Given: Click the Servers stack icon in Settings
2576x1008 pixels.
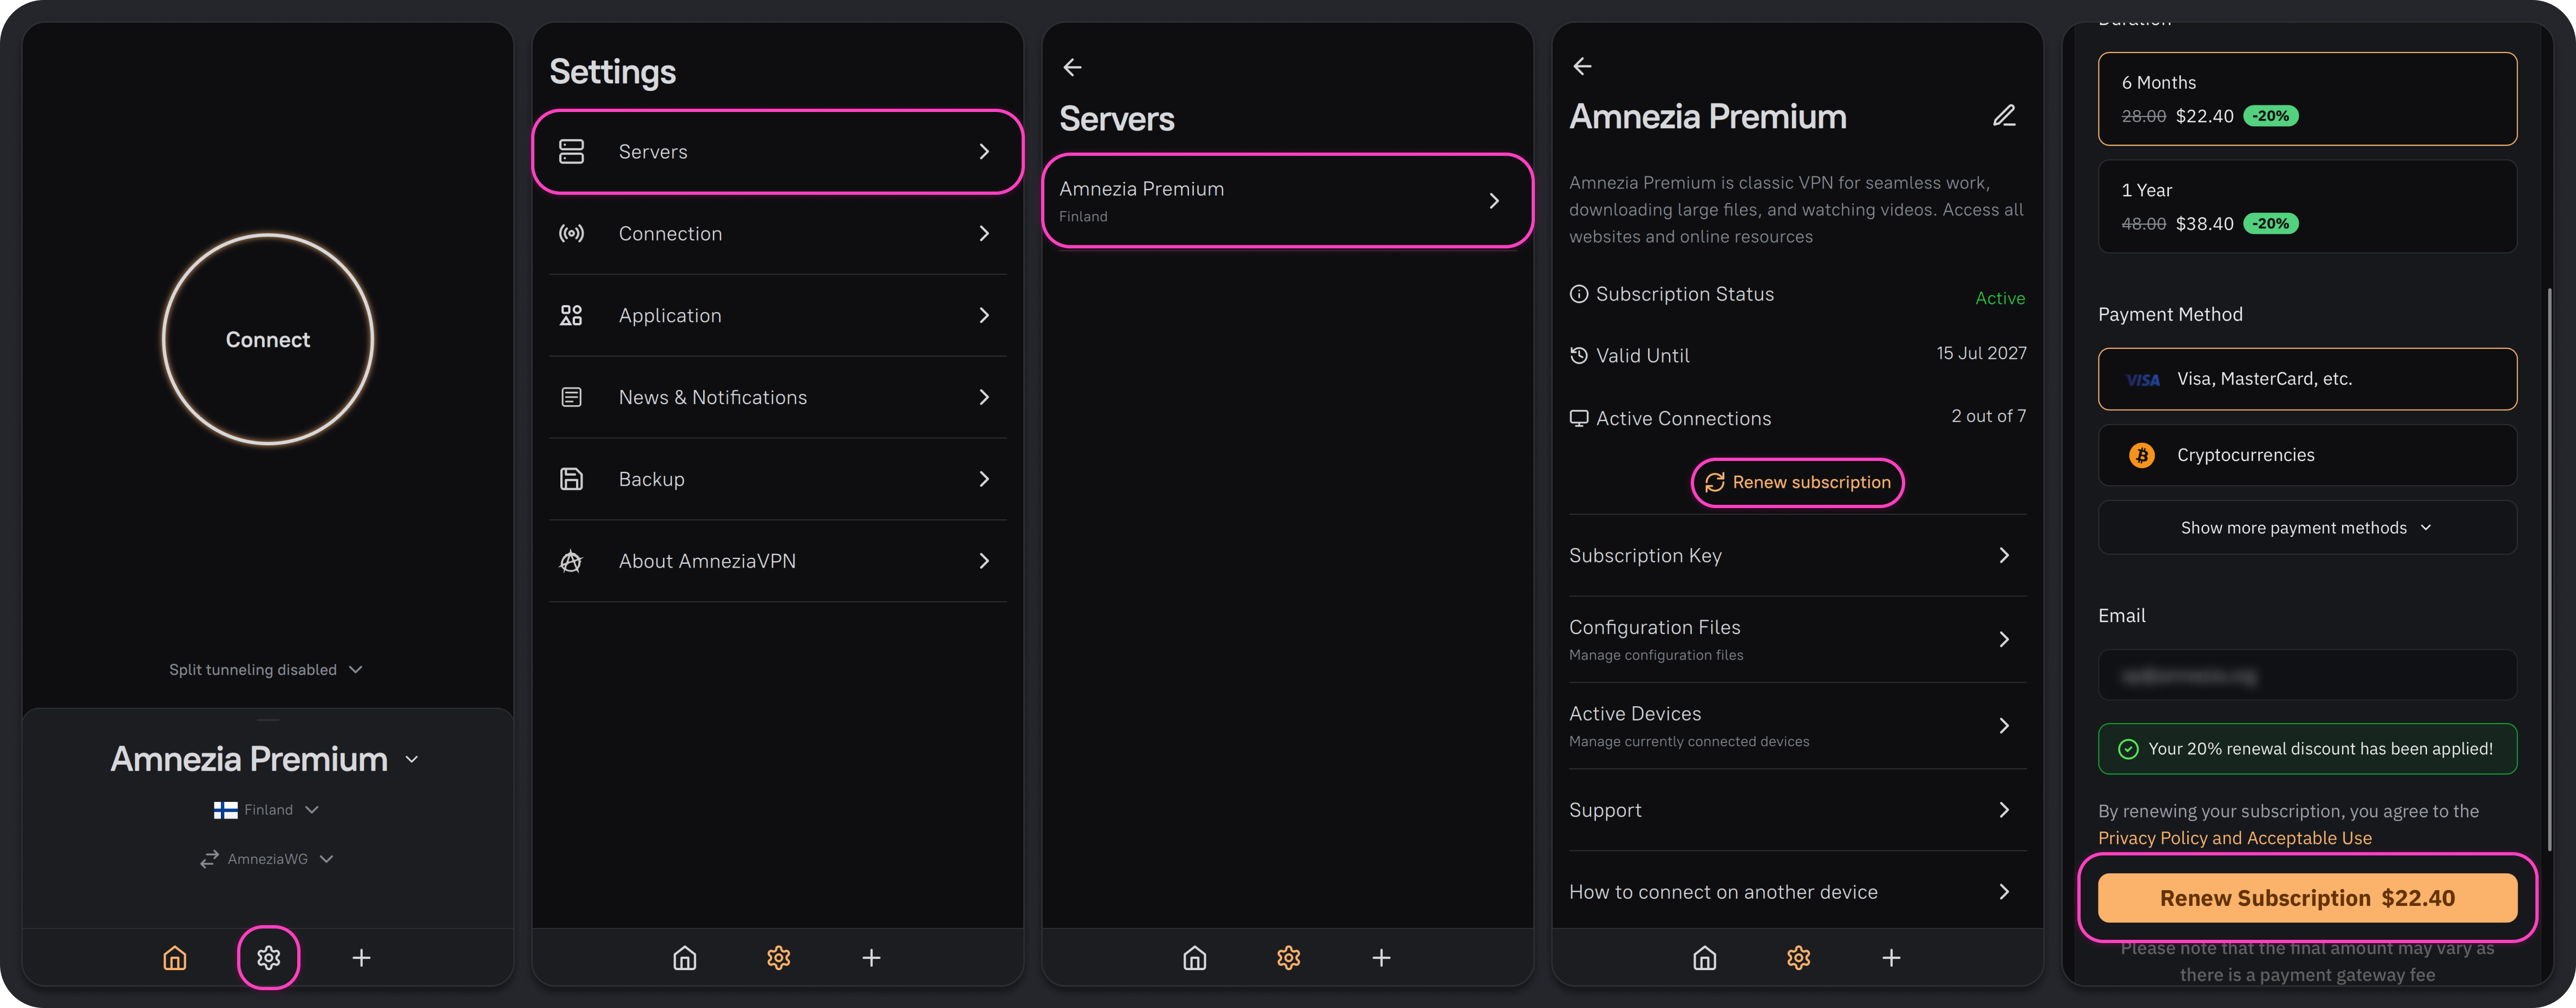Looking at the screenshot, I should (571, 152).
